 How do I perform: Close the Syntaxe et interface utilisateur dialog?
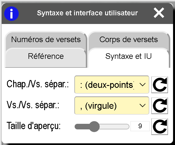(159, 13)
